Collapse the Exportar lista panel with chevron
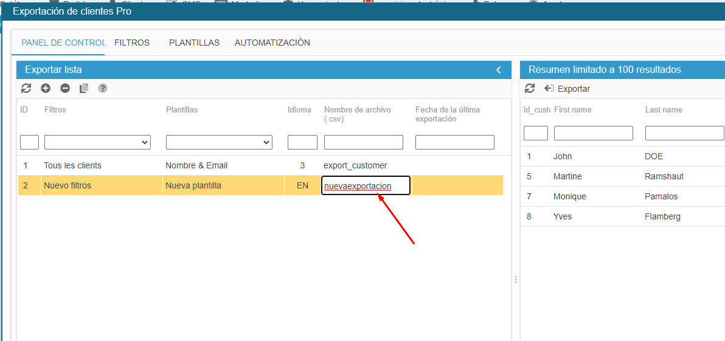 (499, 70)
